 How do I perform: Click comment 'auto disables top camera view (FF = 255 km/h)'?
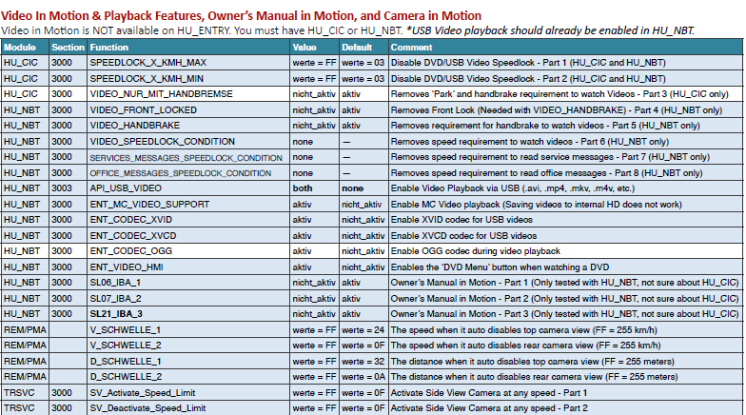pyautogui.click(x=523, y=329)
